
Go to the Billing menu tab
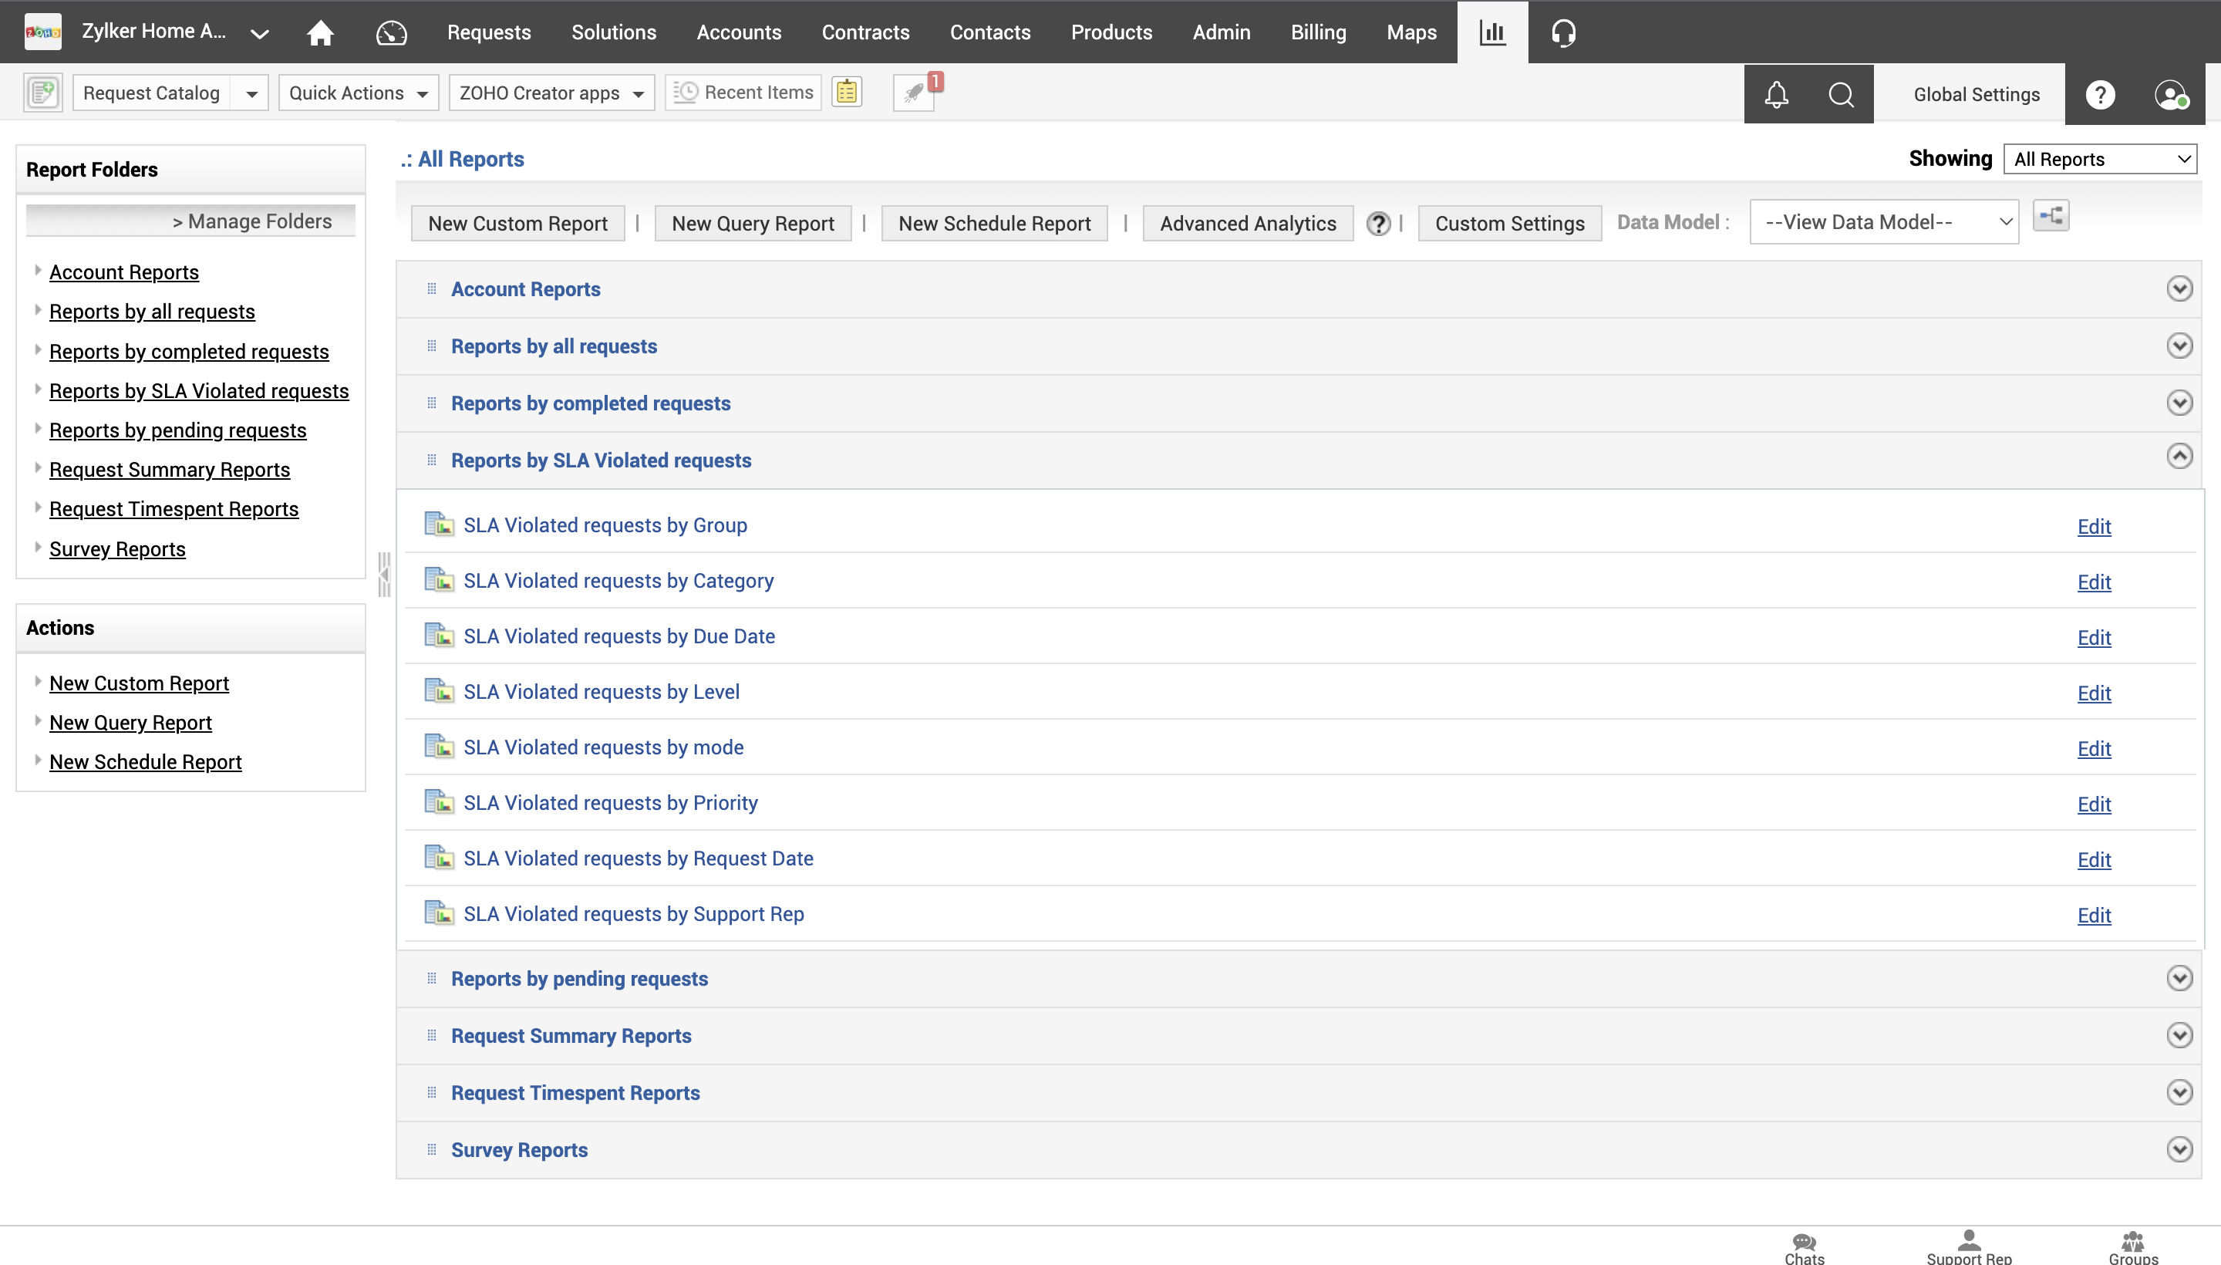[x=1318, y=32]
